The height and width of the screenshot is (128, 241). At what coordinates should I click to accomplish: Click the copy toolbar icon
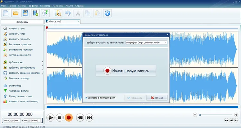[x=88, y=13]
